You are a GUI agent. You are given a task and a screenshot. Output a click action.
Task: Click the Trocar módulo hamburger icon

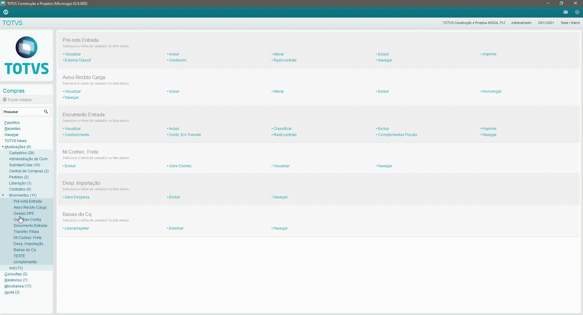tap(5, 100)
